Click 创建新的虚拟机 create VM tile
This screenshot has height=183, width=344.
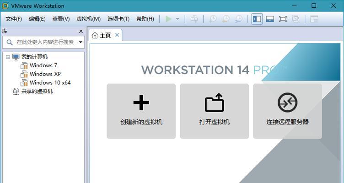coord(141,111)
